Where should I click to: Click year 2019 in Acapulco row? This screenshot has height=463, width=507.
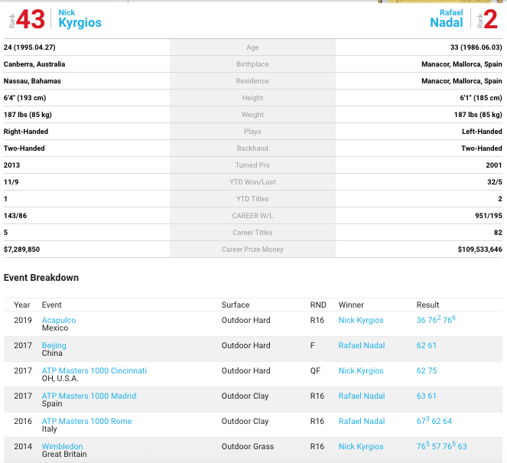click(x=23, y=320)
